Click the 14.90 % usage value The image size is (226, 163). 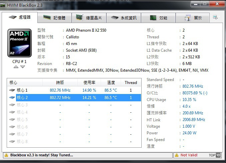pos(89,90)
